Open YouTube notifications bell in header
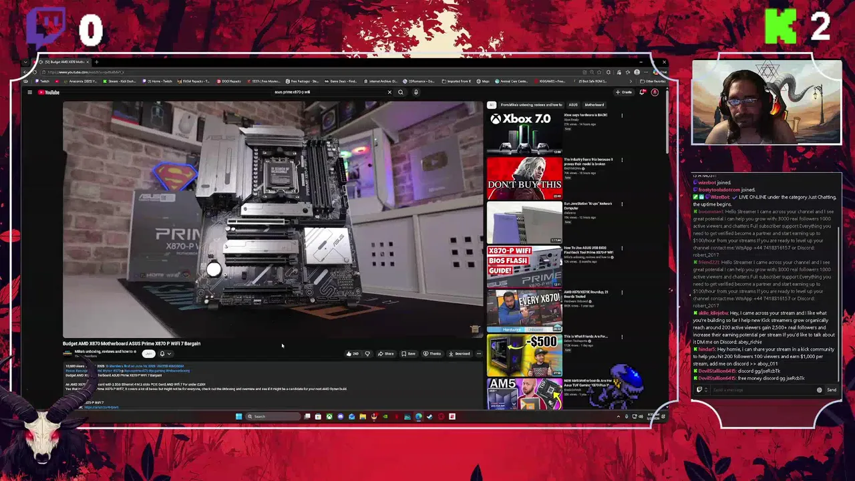Image resolution: width=855 pixels, height=481 pixels. click(643, 92)
